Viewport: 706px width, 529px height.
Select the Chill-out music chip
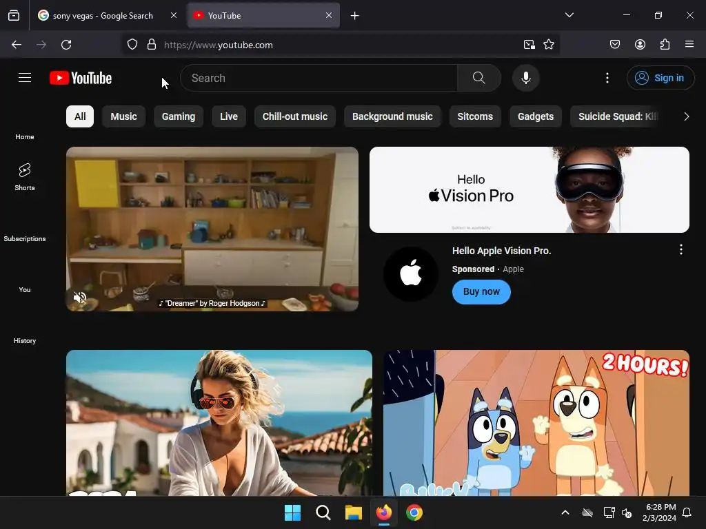click(x=295, y=116)
